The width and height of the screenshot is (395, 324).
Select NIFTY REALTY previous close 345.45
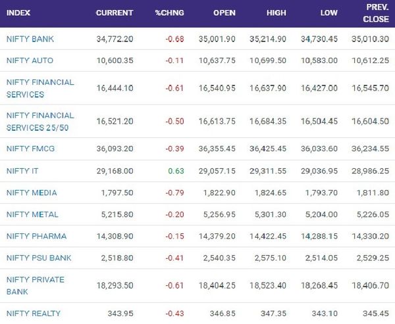click(x=376, y=313)
